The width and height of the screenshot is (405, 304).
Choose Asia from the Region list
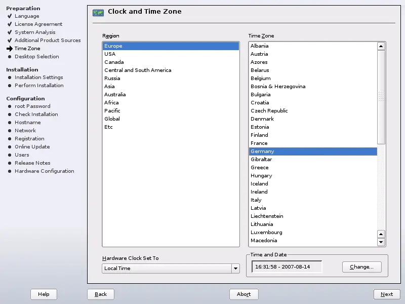point(109,87)
